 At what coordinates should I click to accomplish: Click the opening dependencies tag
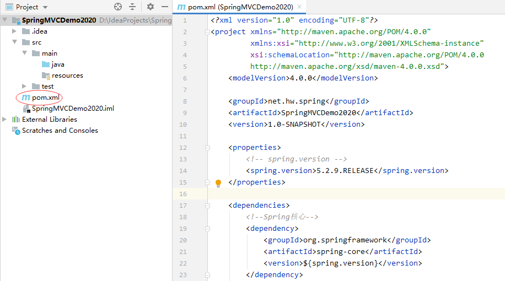tap(259, 206)
